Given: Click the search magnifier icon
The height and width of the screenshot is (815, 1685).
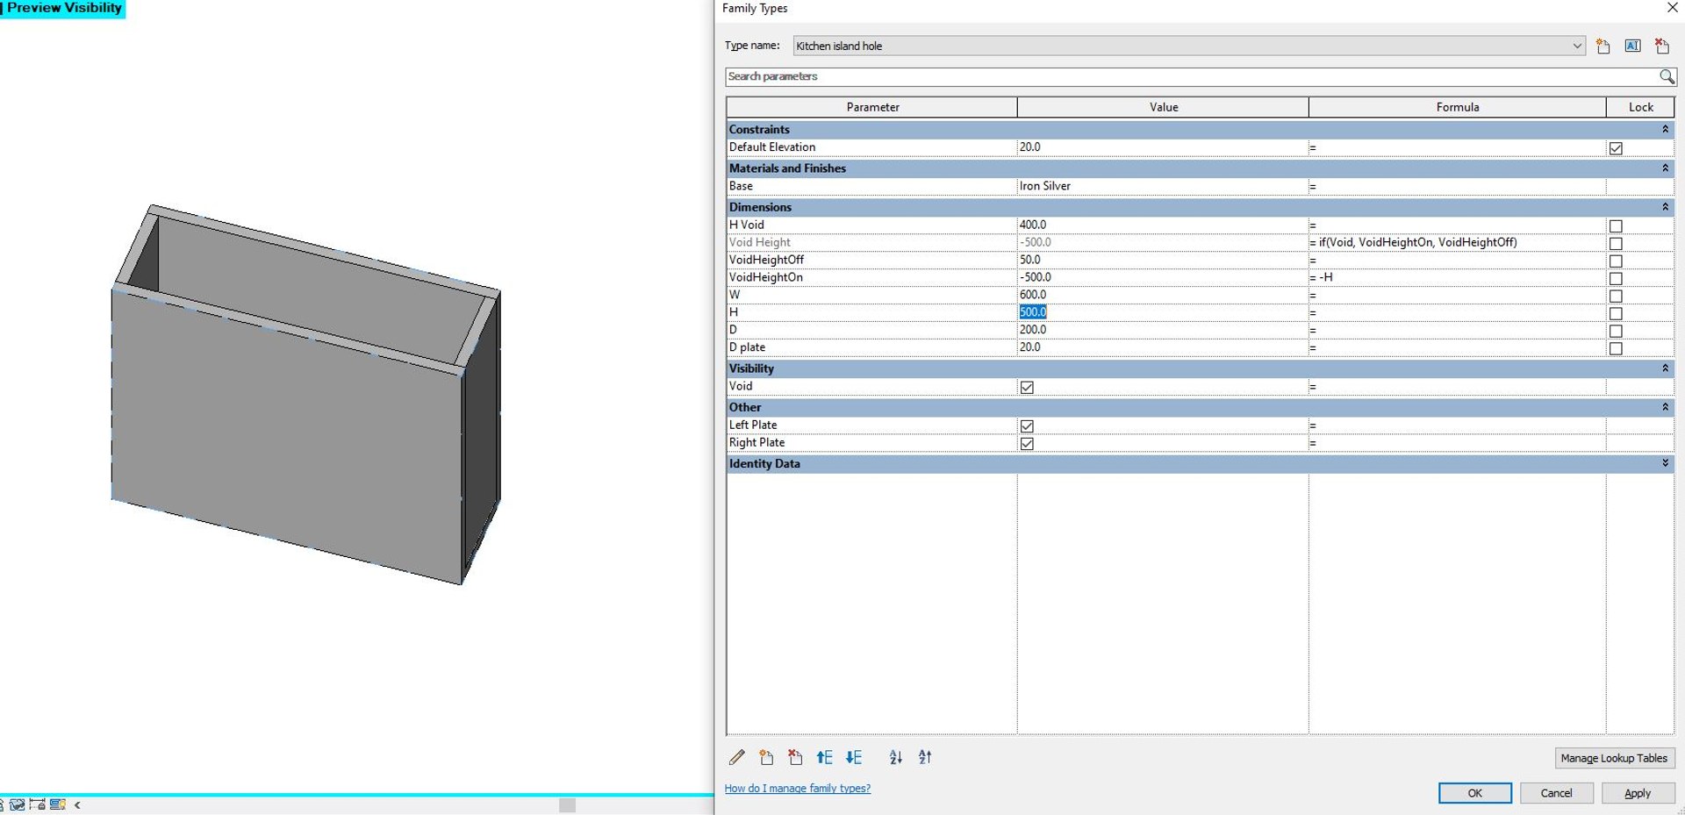Looking at the screenshot, I should point(1667,77).
